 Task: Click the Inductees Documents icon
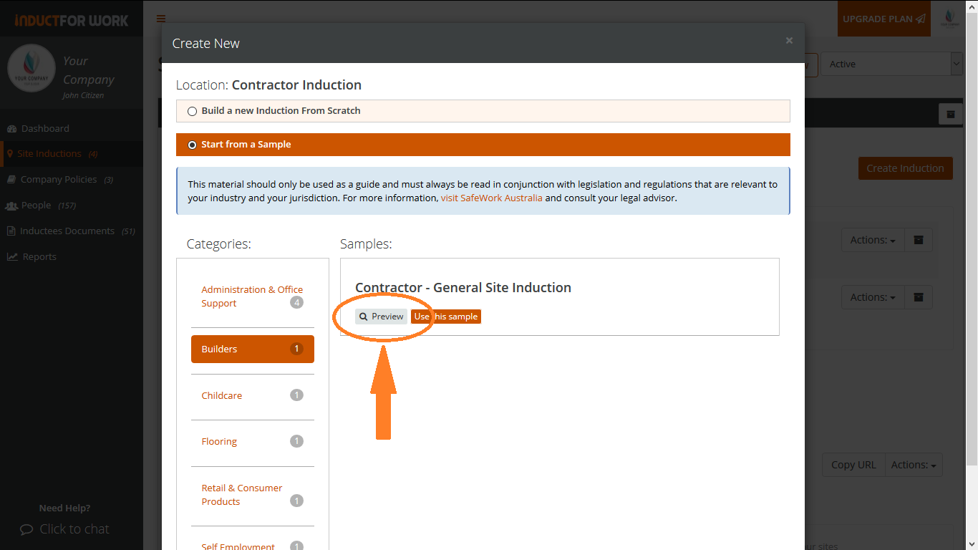pyautogui.click(x=11, y=231)
